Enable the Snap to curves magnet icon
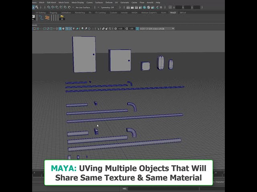The height and width of the screenshot is (192, 257). click(x=53, y=7)
